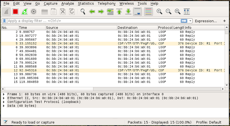Click the display filter bookmark icon
This screenshot has height=126, width=230.
click(4, 21)
